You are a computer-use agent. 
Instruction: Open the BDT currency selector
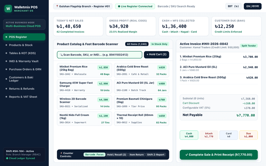tap(233, 6)
